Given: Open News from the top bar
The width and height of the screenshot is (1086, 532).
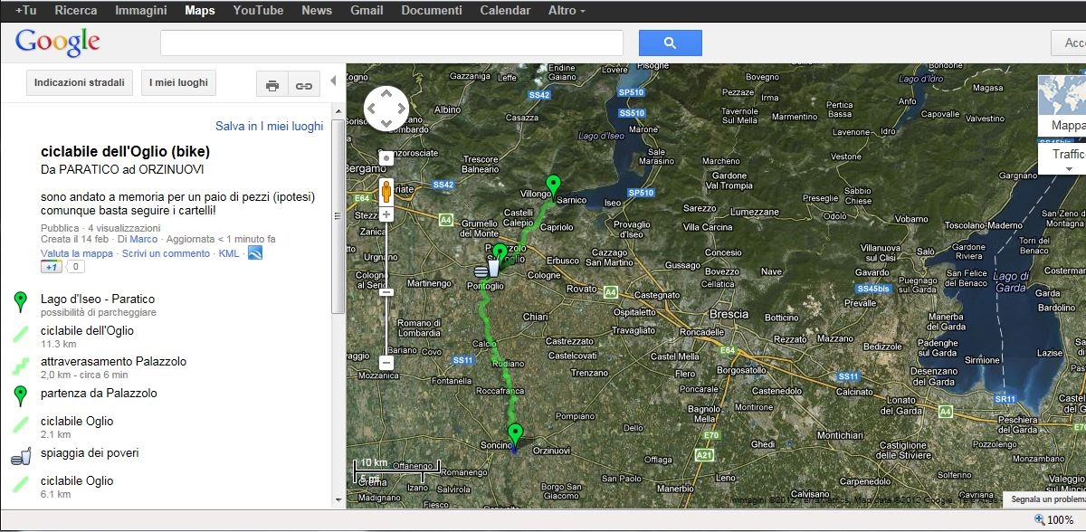Looking at the screenshot, I should 317,11.
